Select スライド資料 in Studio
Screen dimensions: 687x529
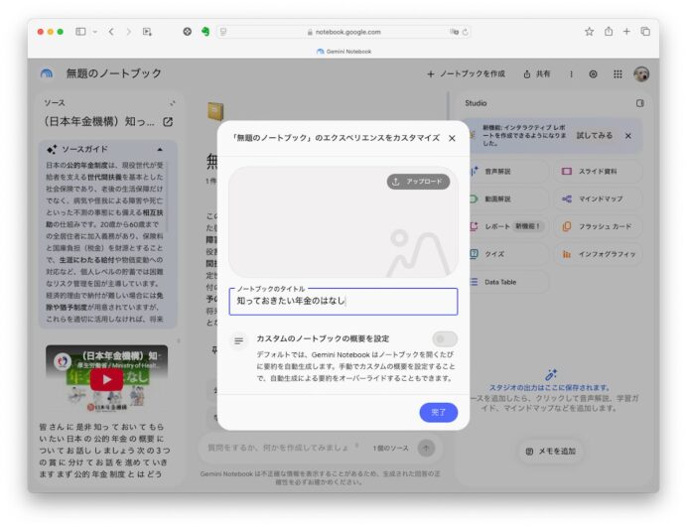pyautogui.click(x=599, y=172)
